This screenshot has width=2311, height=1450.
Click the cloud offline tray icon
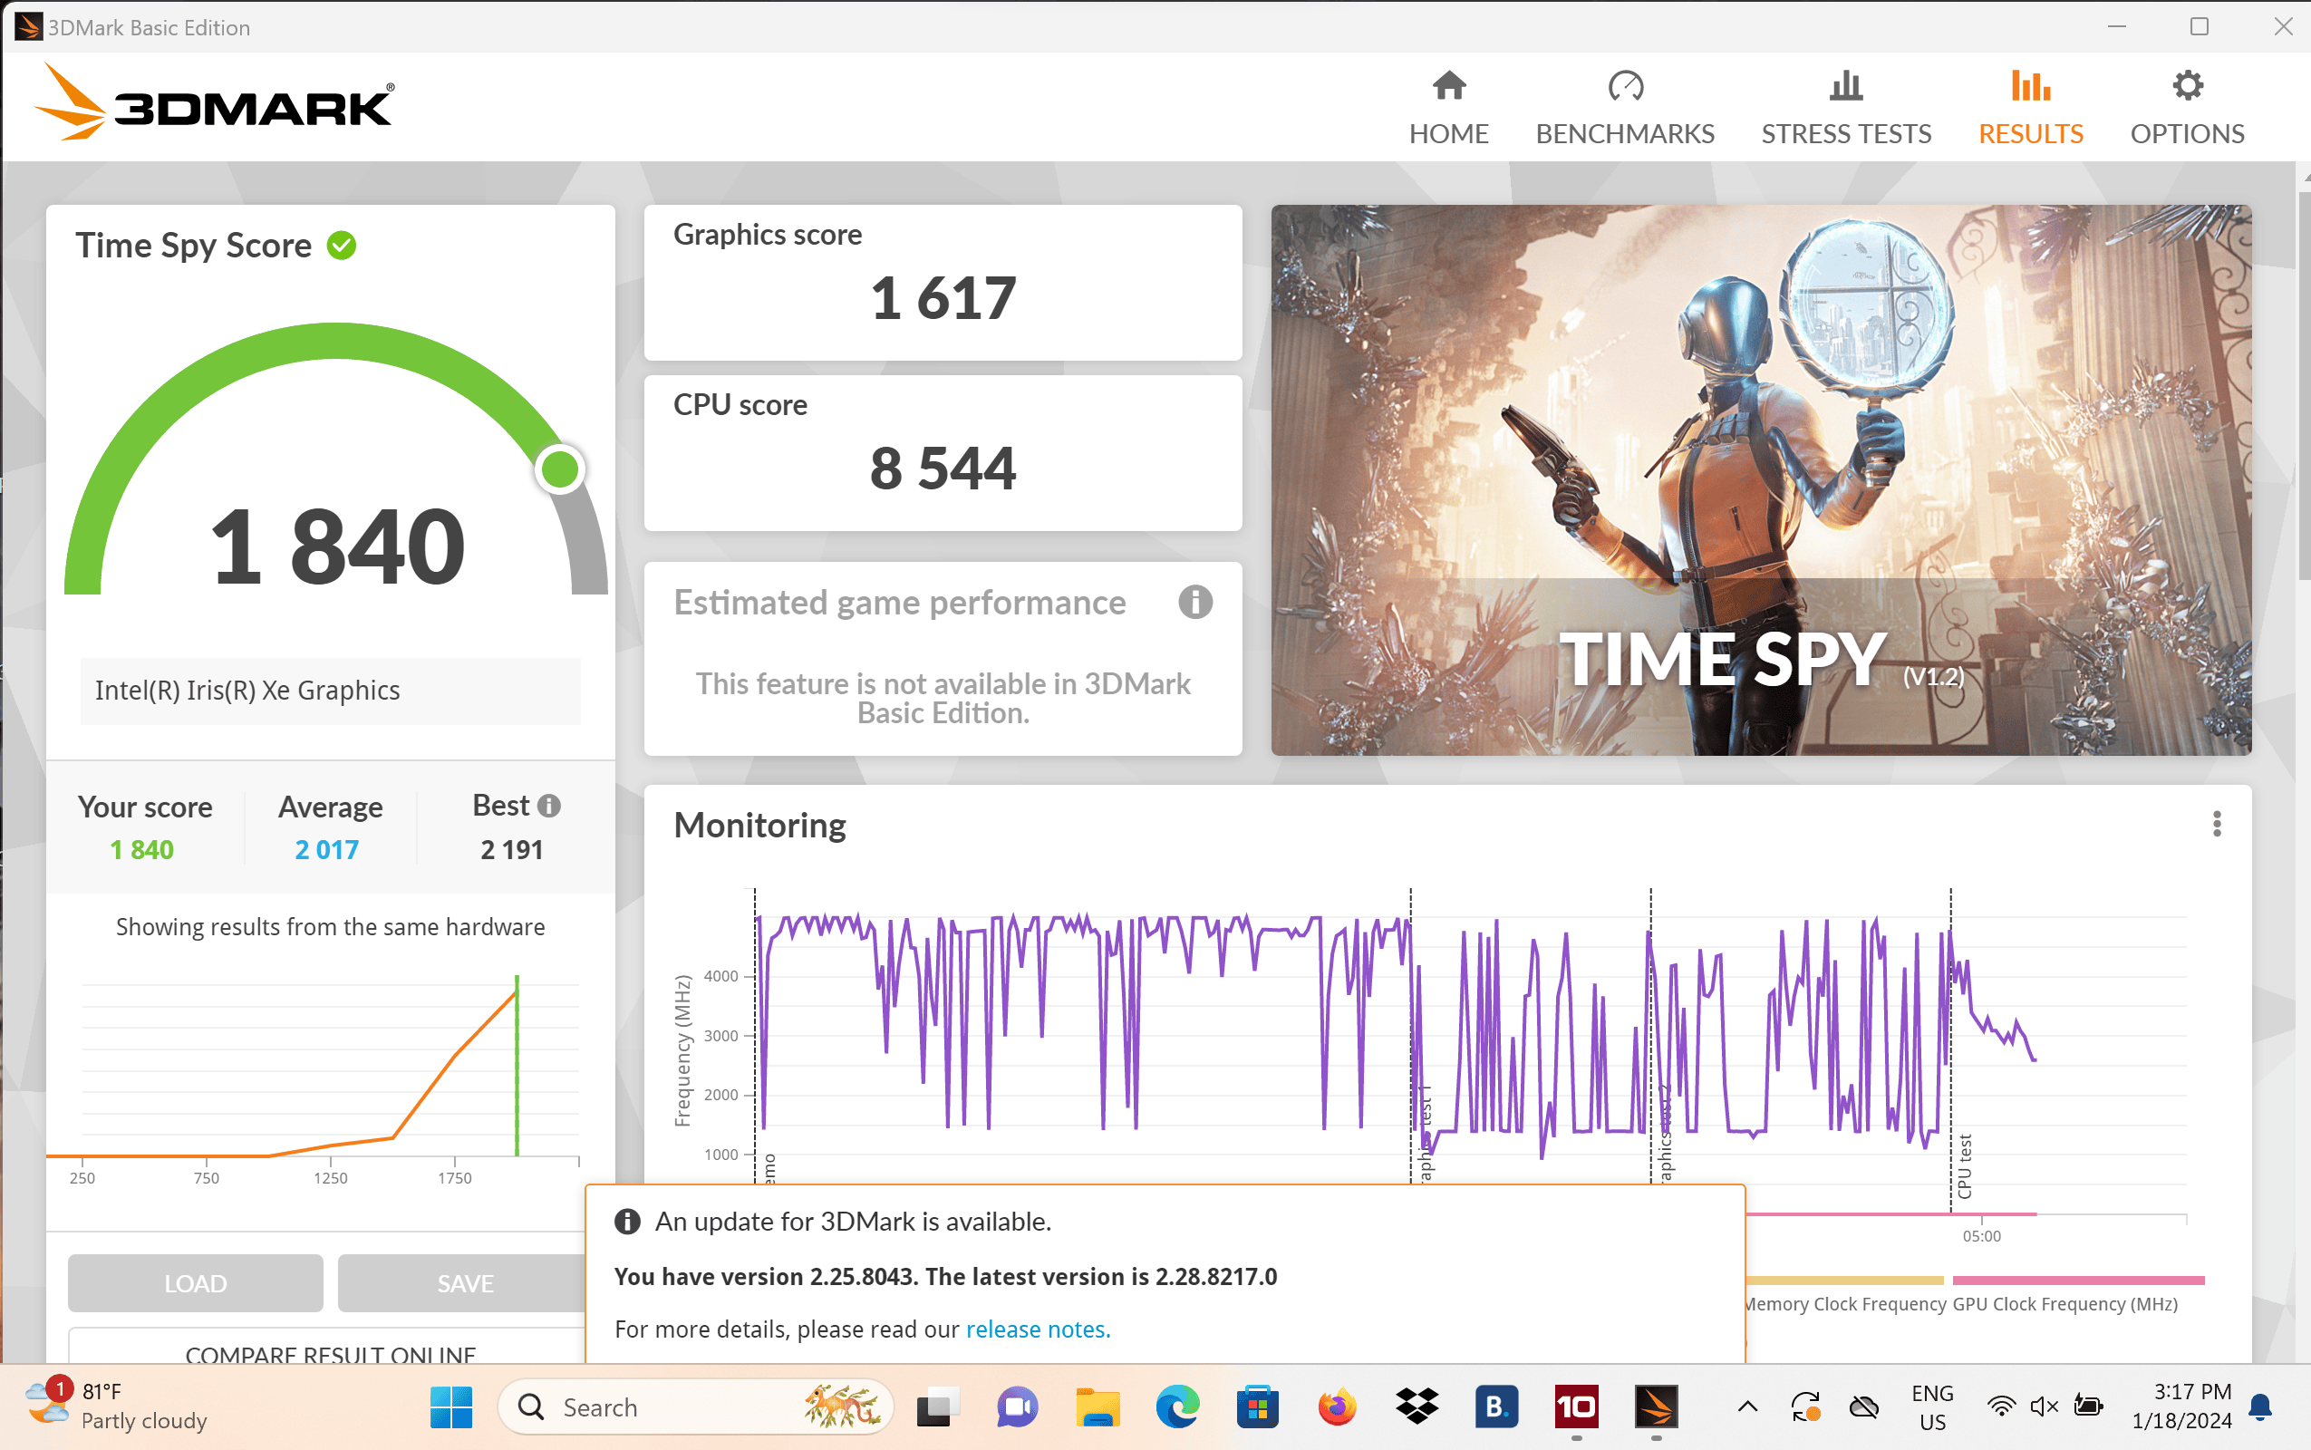(1863, 1406)
